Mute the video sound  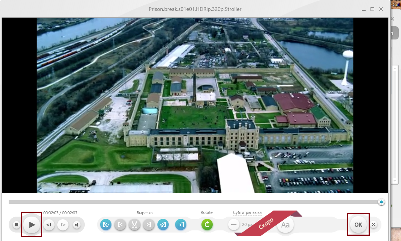(77, 225)
